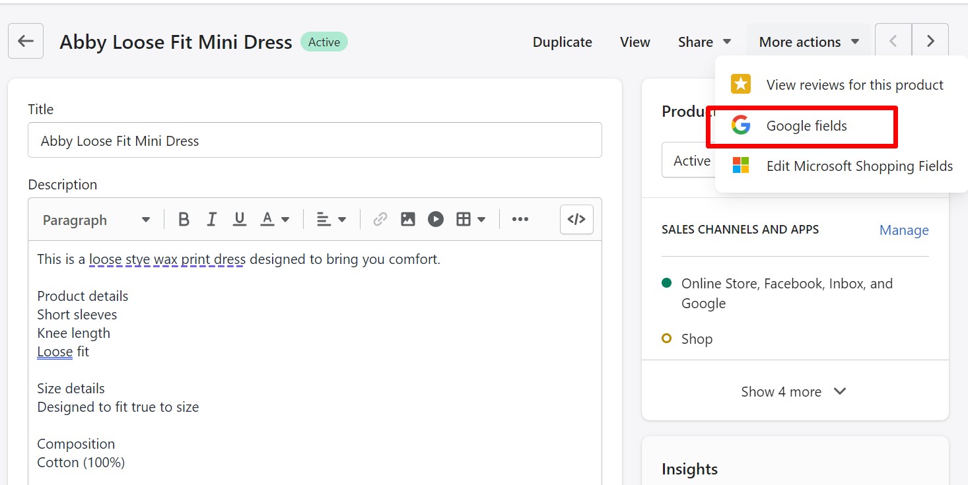Expand Show 4 more sales channels
Screen dimensions: 968x485
794,391
